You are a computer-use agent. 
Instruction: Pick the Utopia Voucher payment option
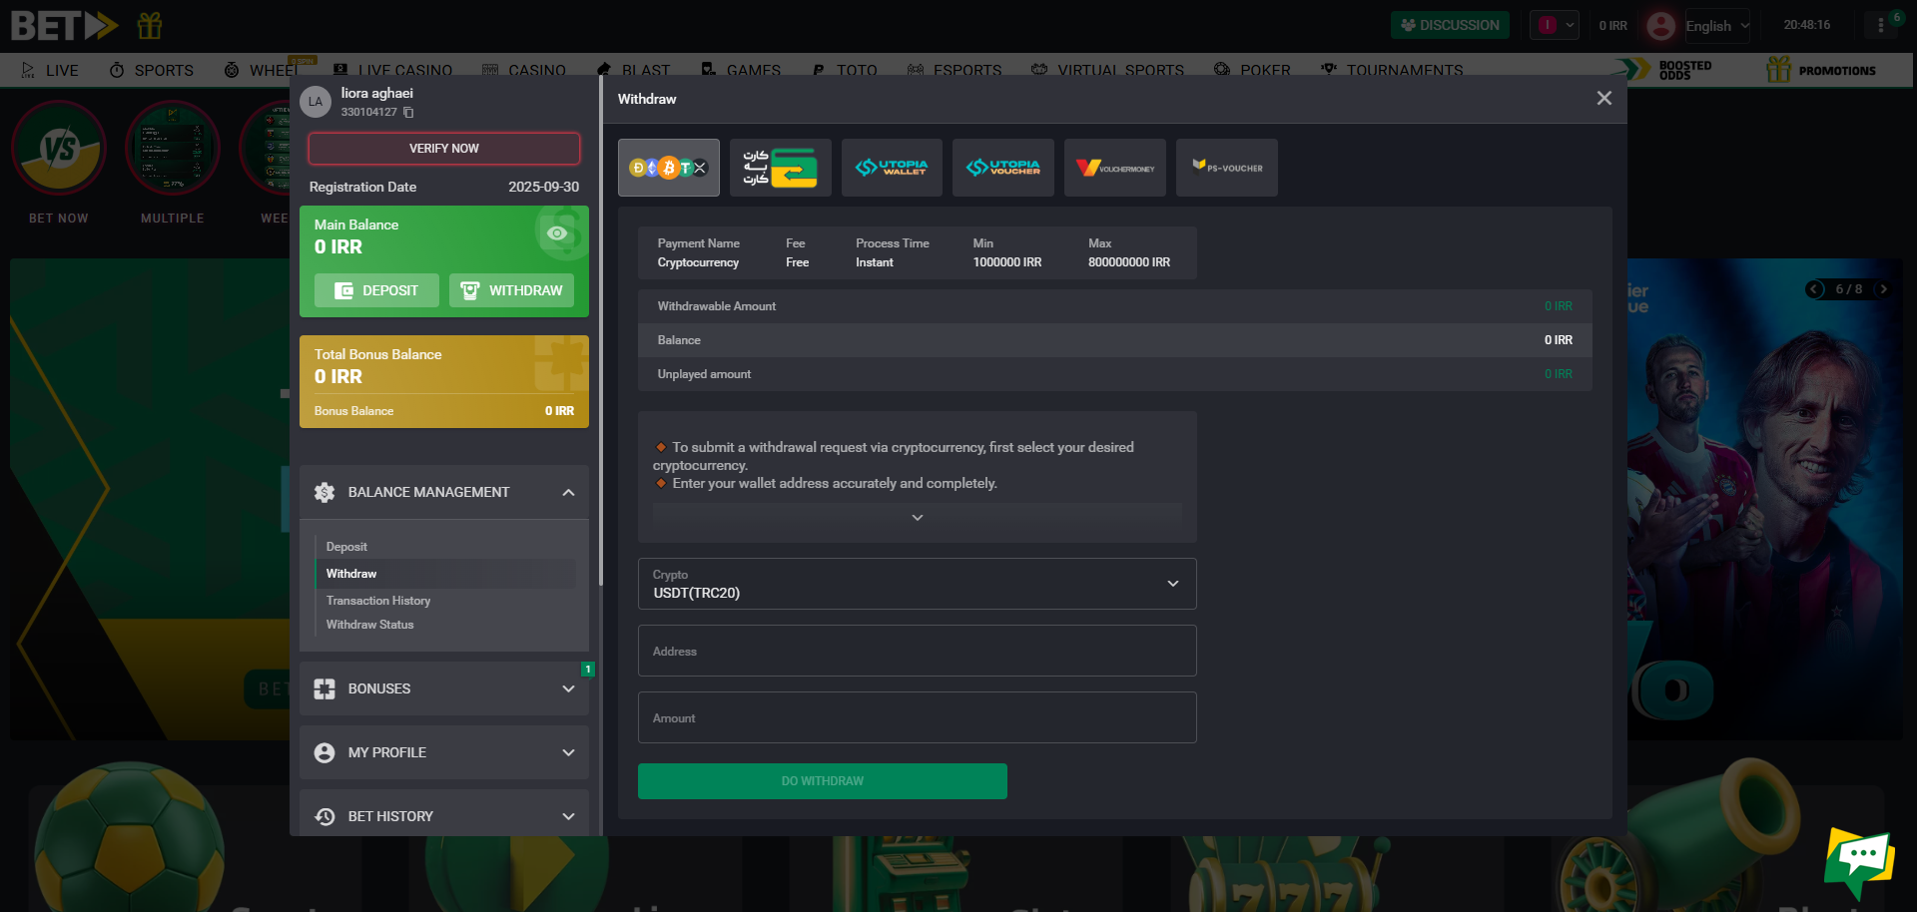point(1002,168)
